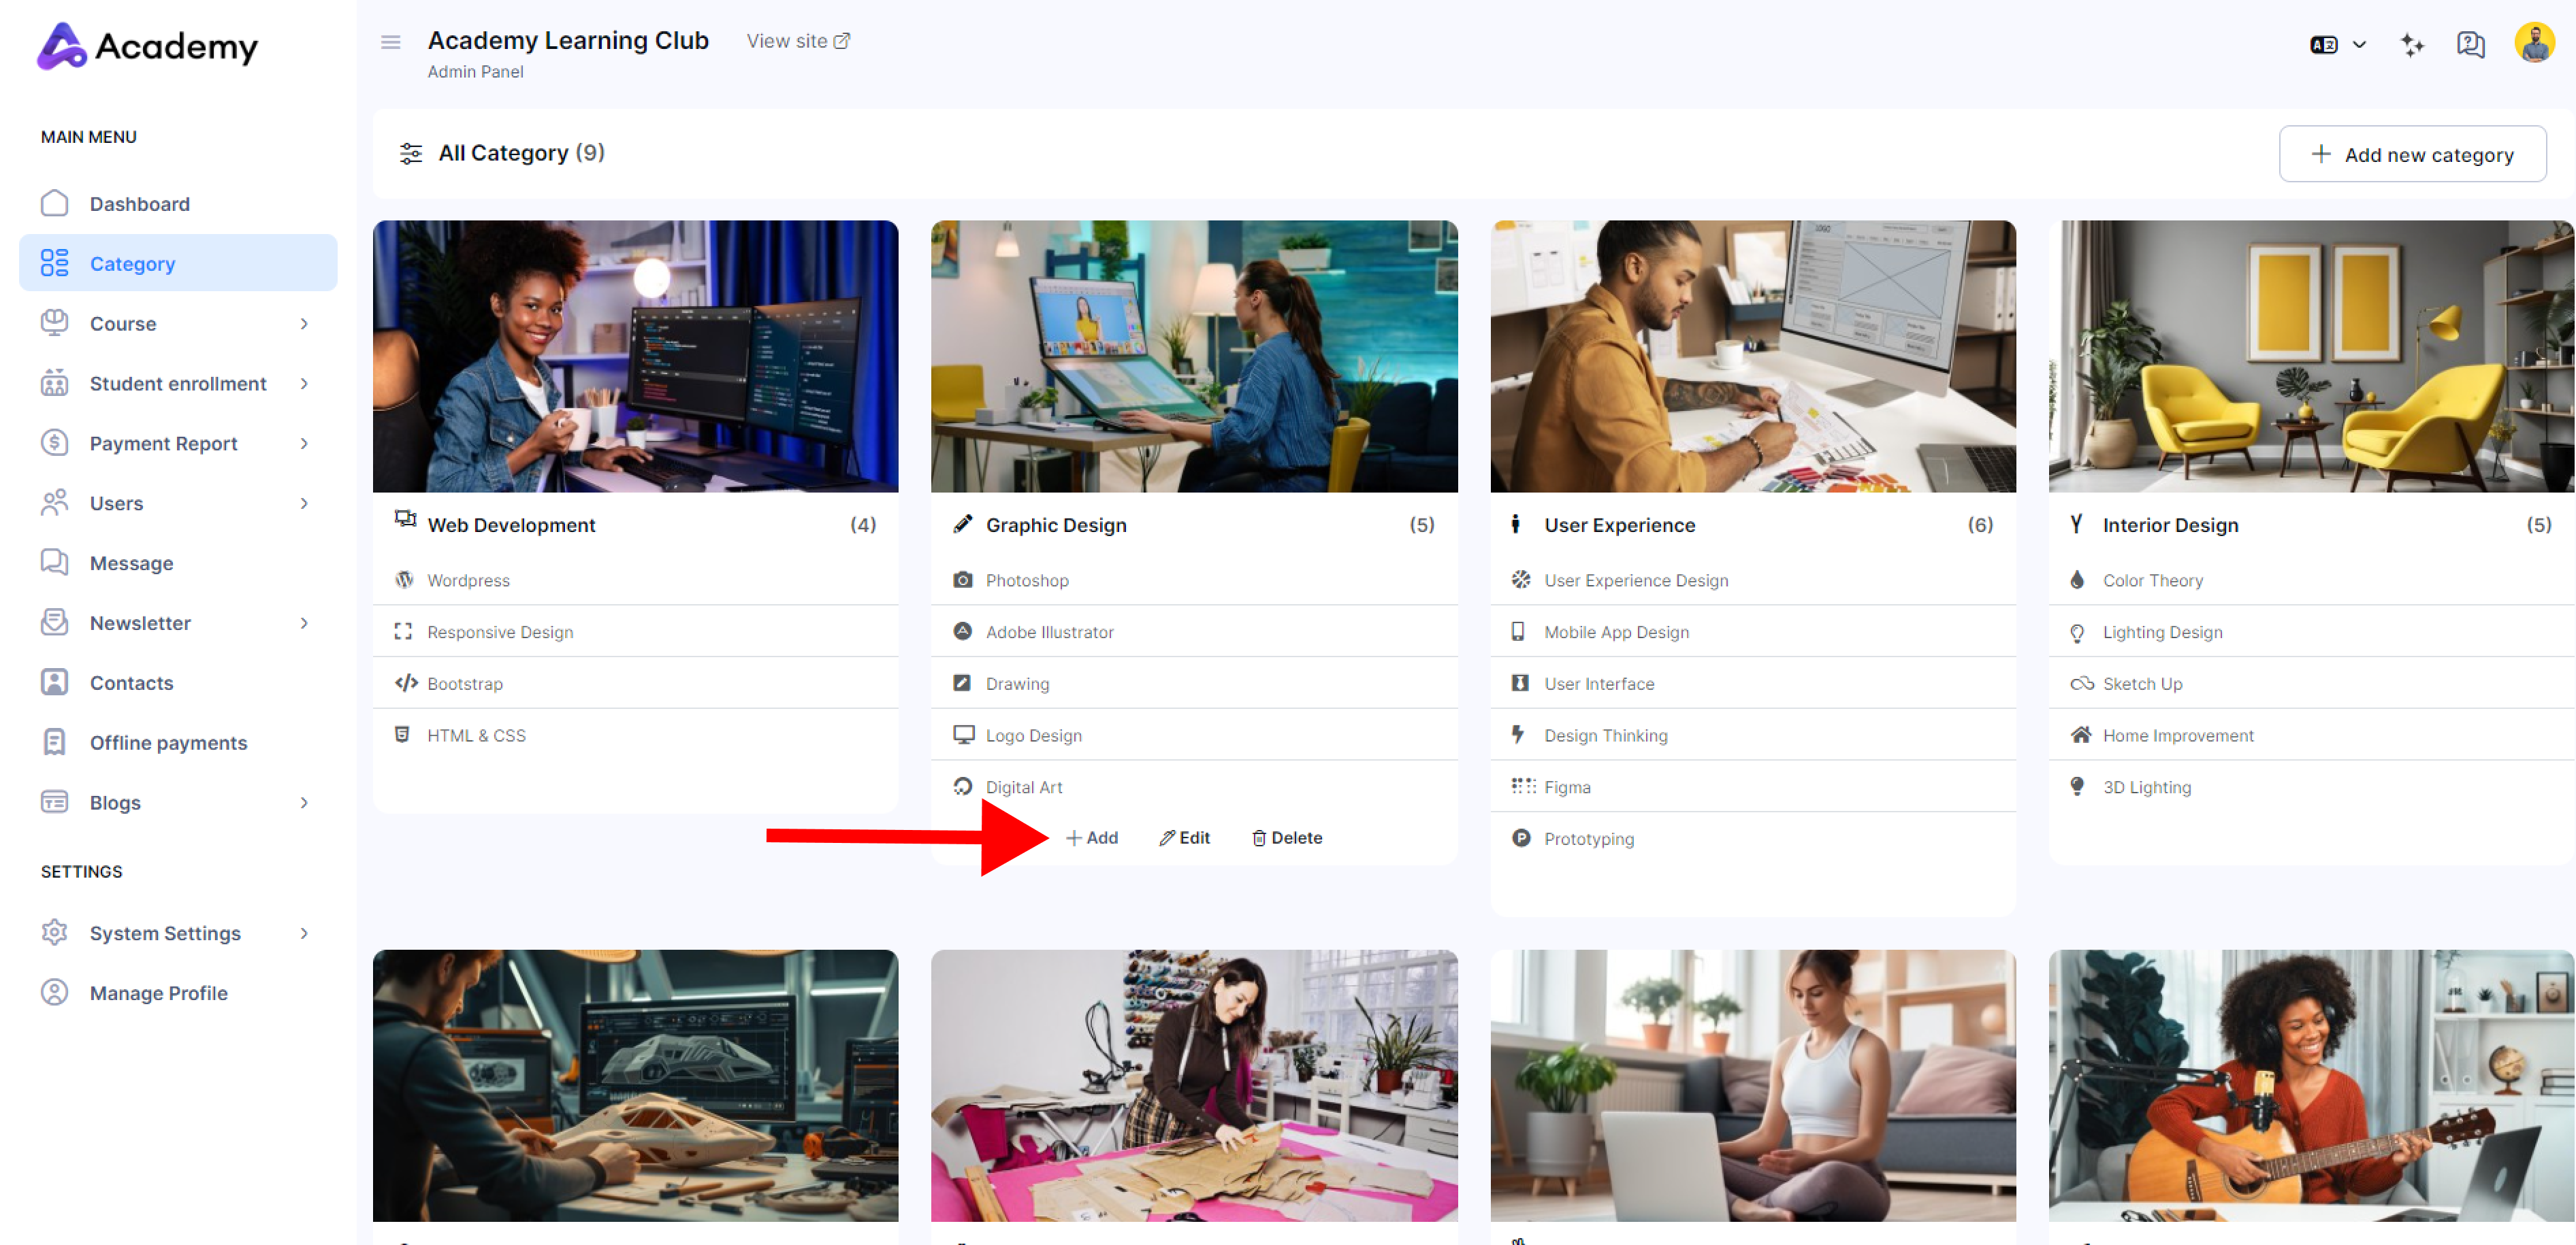Click the Wordpress subcategory icon
Viewport: 2576px width, 1245px height.
[404, 580]
